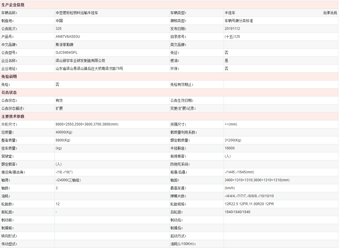Image resolution: width=339 pixels, height=248 pixels.
Task: Select the vehicle name 中密度粉粒物料运输半挂车
Action: point(77,13)
